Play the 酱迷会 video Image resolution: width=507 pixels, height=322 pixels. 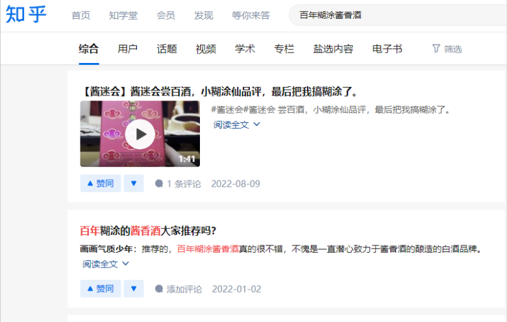tap(140, 134)
